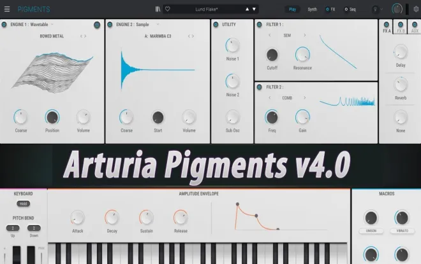Adjust the master volume knob
This screenshot has width=421, height=264.
pyautogui.click(x=397, y=9)
